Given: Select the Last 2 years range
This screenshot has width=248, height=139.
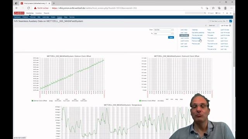Looking at the screenshot, I should point(184,46).
